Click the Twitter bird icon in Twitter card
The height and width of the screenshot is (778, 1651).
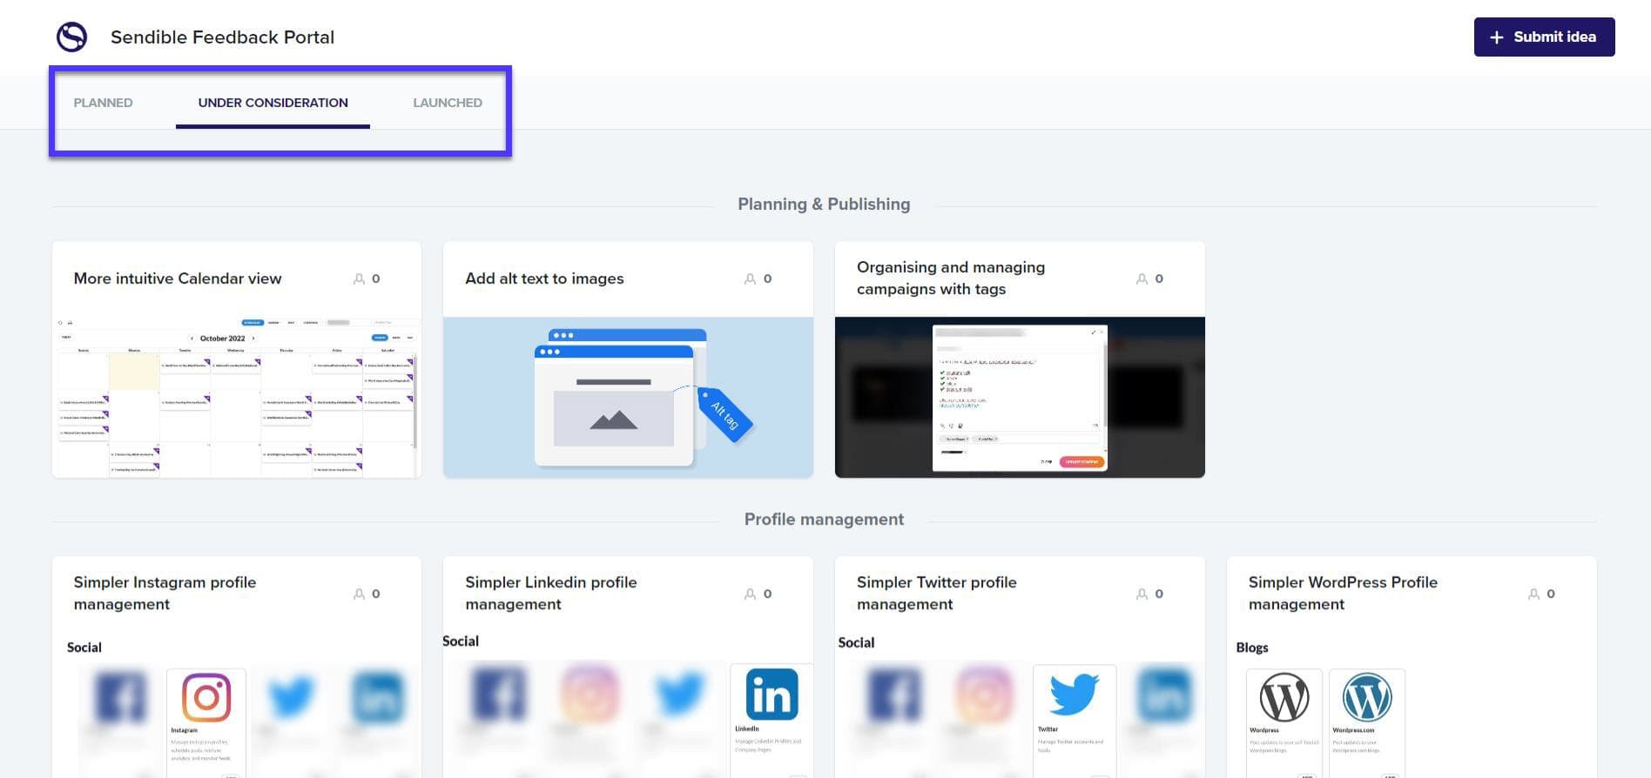1074,694
